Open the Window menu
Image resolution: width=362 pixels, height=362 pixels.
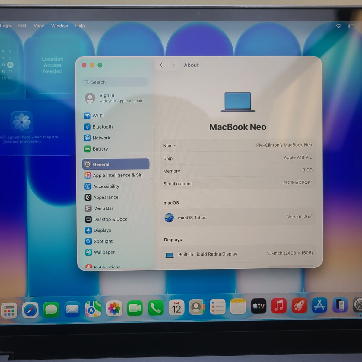(x=59, y=26)
